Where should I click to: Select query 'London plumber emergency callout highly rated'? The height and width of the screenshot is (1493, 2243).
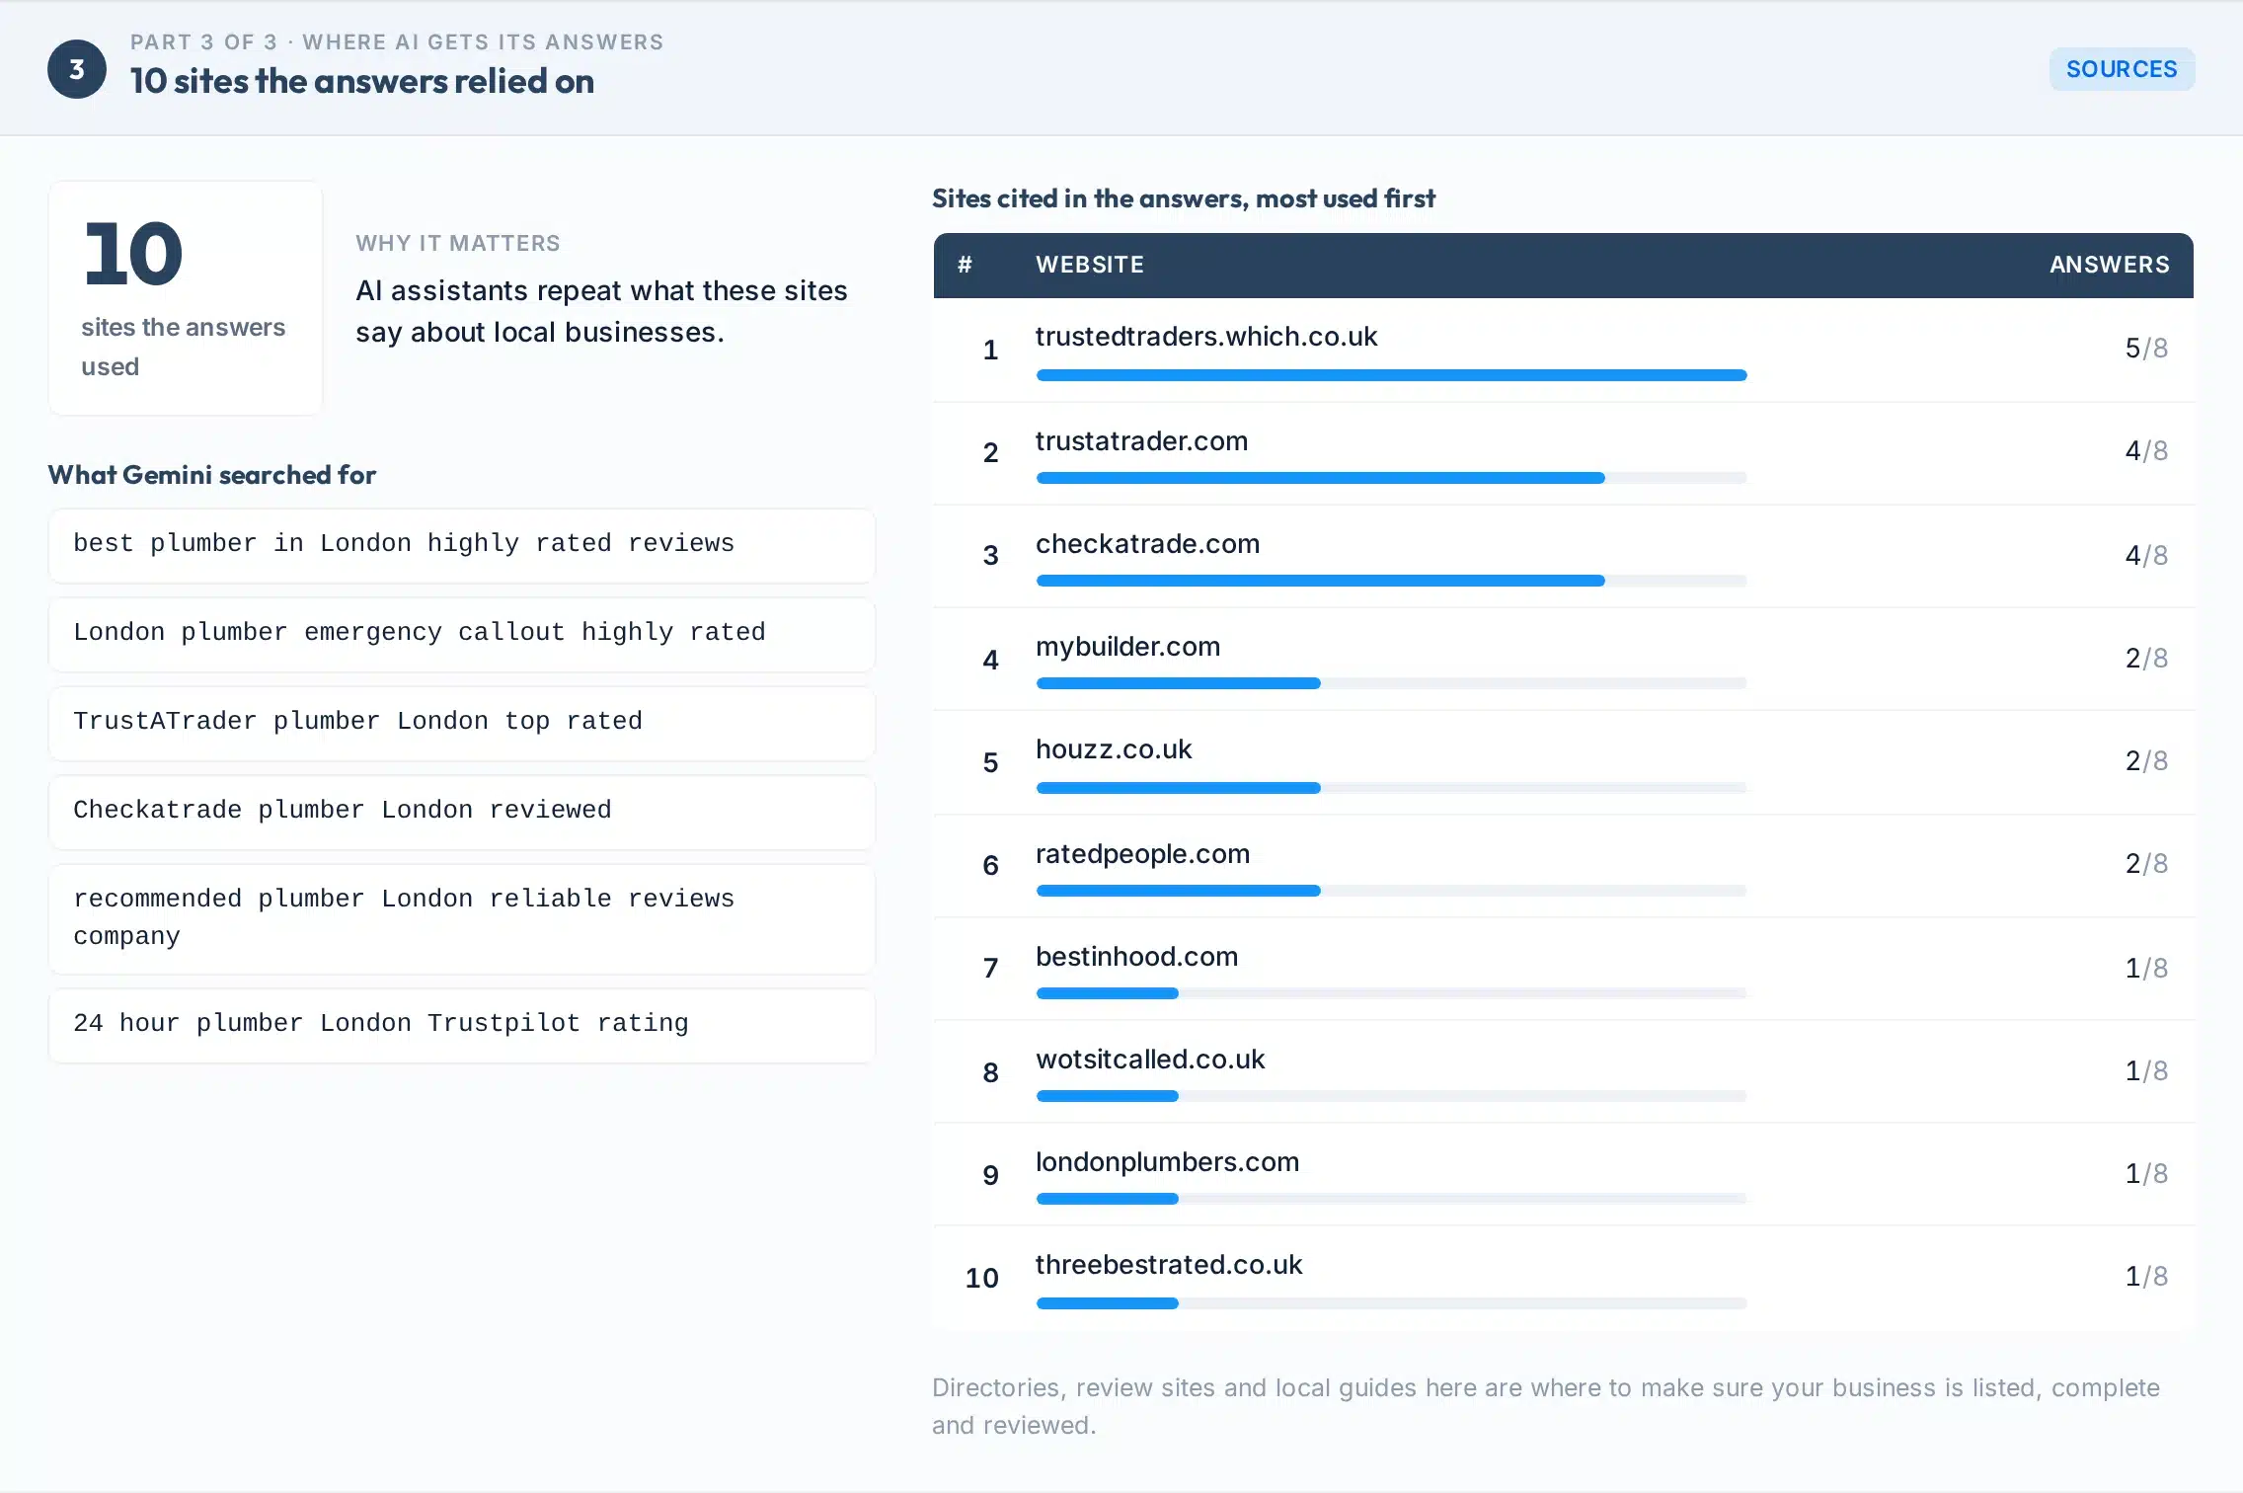click(462, 634)
